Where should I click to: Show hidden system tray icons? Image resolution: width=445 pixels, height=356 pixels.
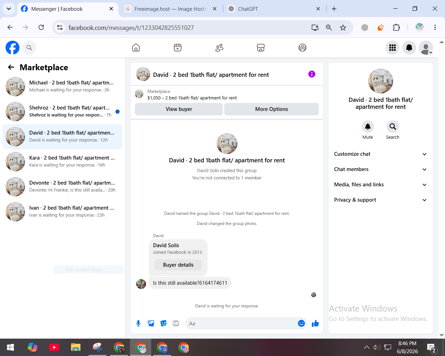(367, 347)
